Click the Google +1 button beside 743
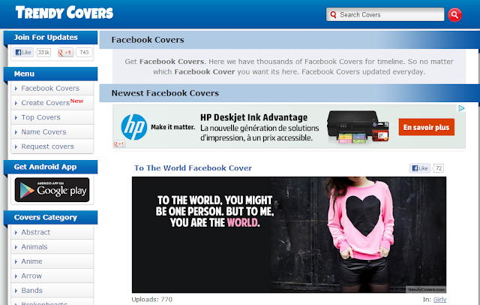This screenshot has height=305, width=480. coord(65,53)
